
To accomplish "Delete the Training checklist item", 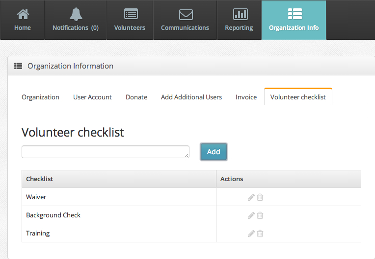I will tap(260, 234).
